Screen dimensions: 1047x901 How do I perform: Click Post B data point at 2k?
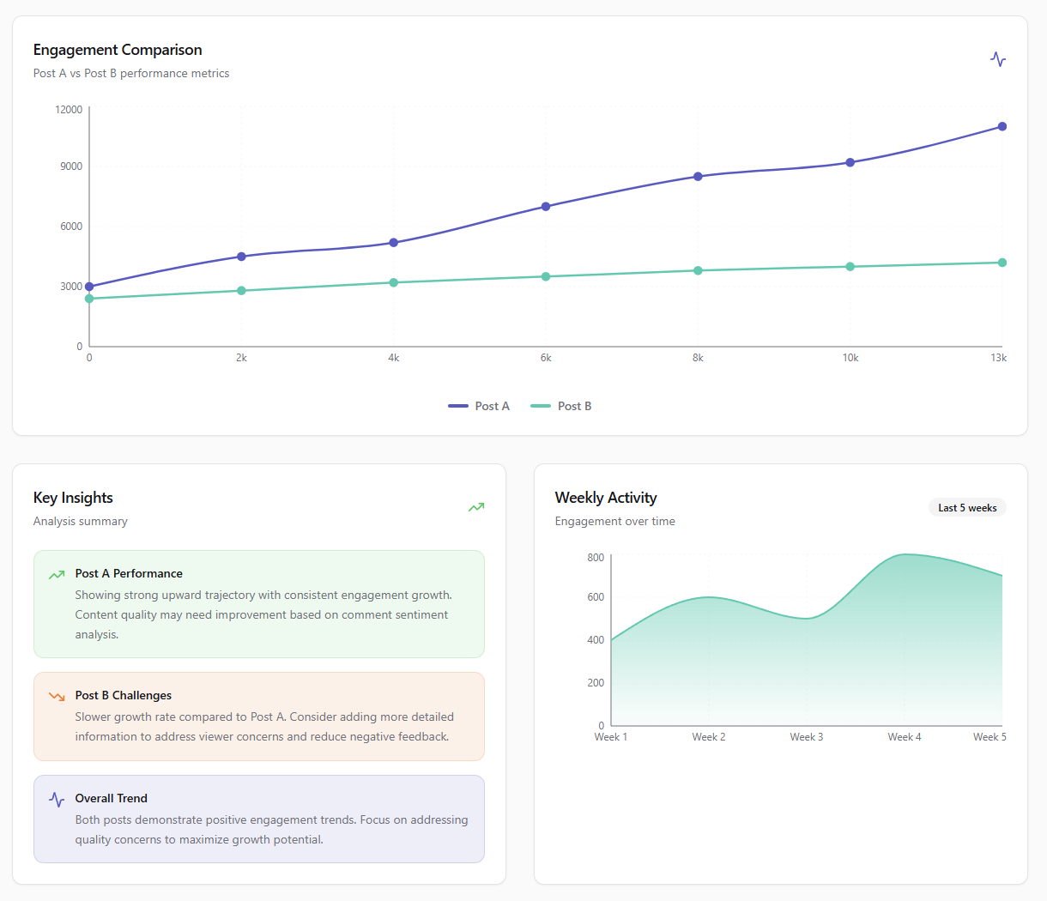tap(241, 291)
